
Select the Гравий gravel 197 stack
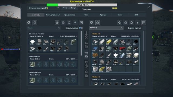tap(129, 55)
